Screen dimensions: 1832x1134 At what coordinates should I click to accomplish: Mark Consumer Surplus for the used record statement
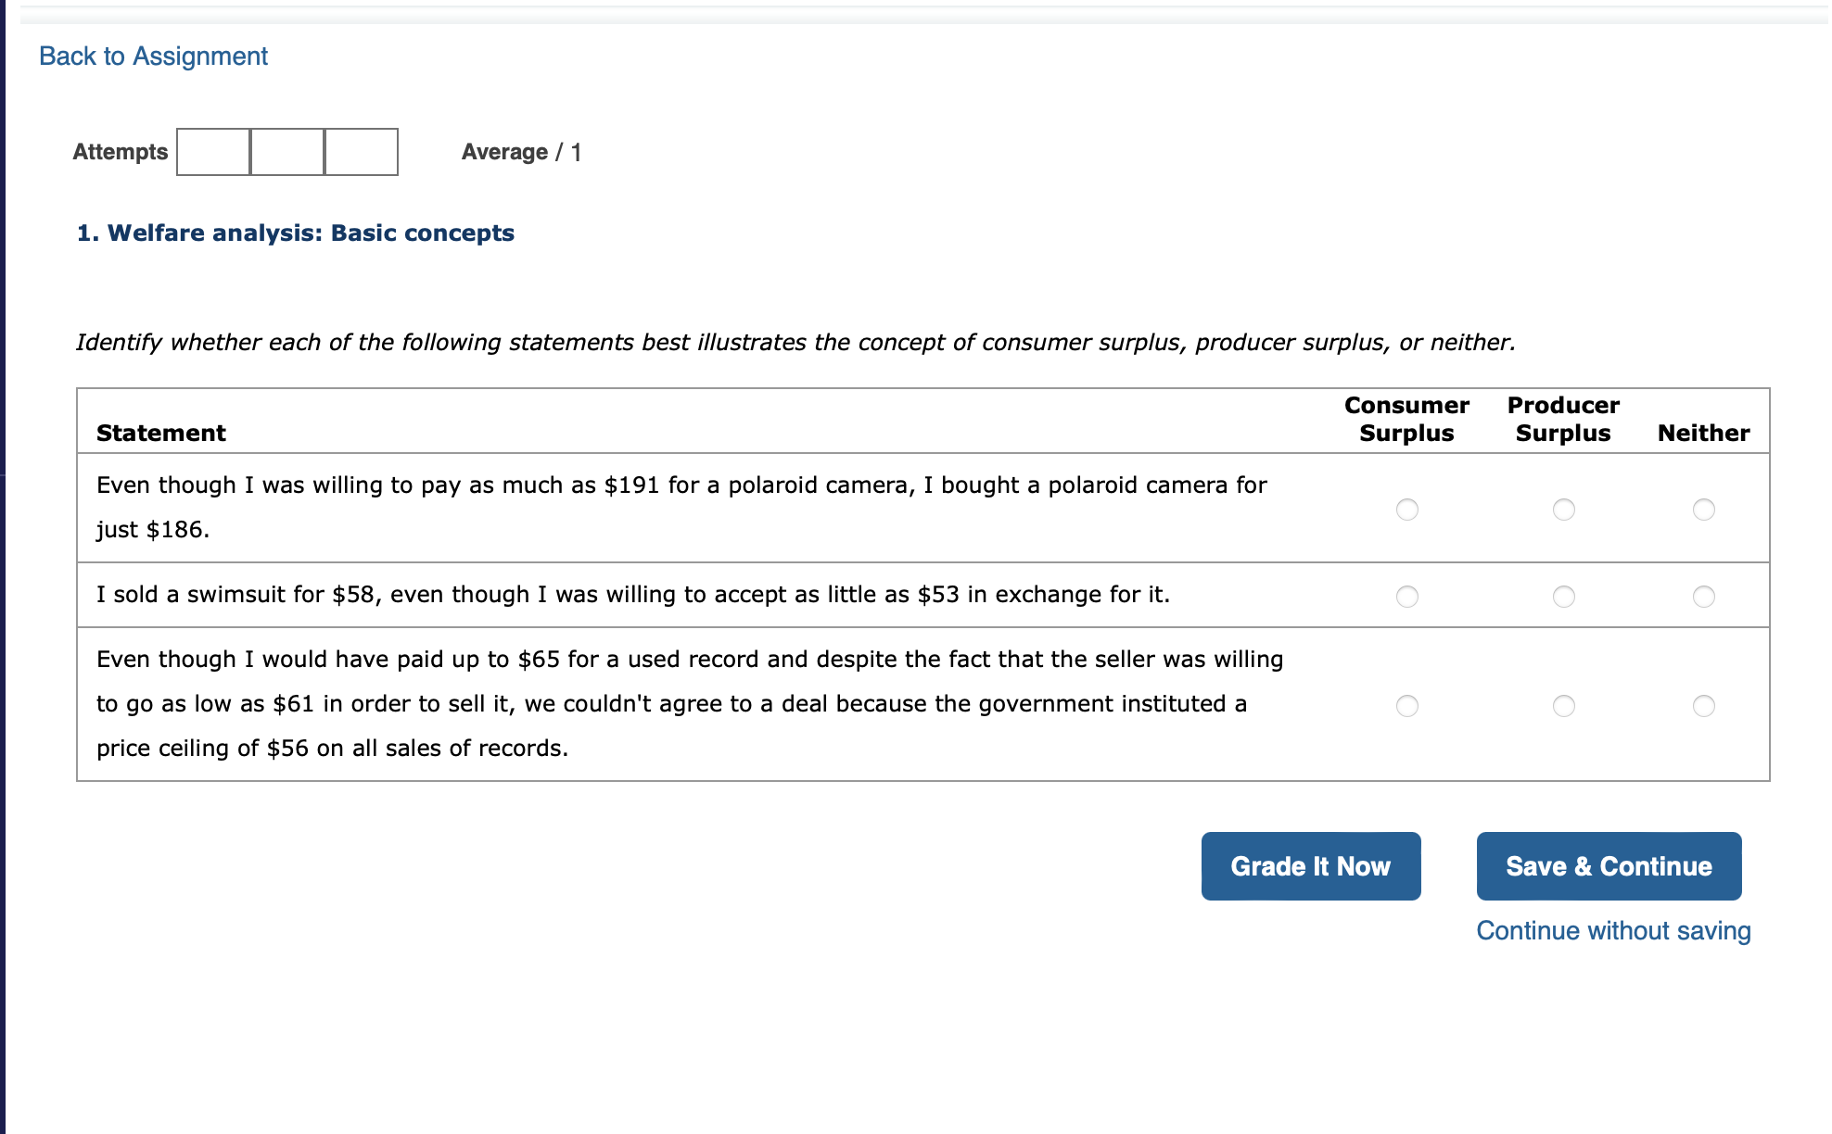click(x=1406, y=706)
